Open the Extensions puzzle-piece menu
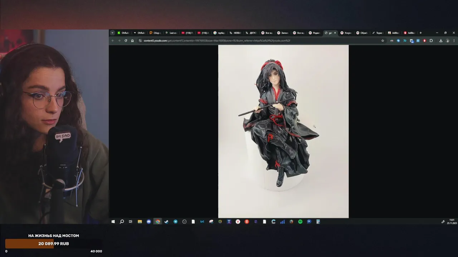 (431, 41)
